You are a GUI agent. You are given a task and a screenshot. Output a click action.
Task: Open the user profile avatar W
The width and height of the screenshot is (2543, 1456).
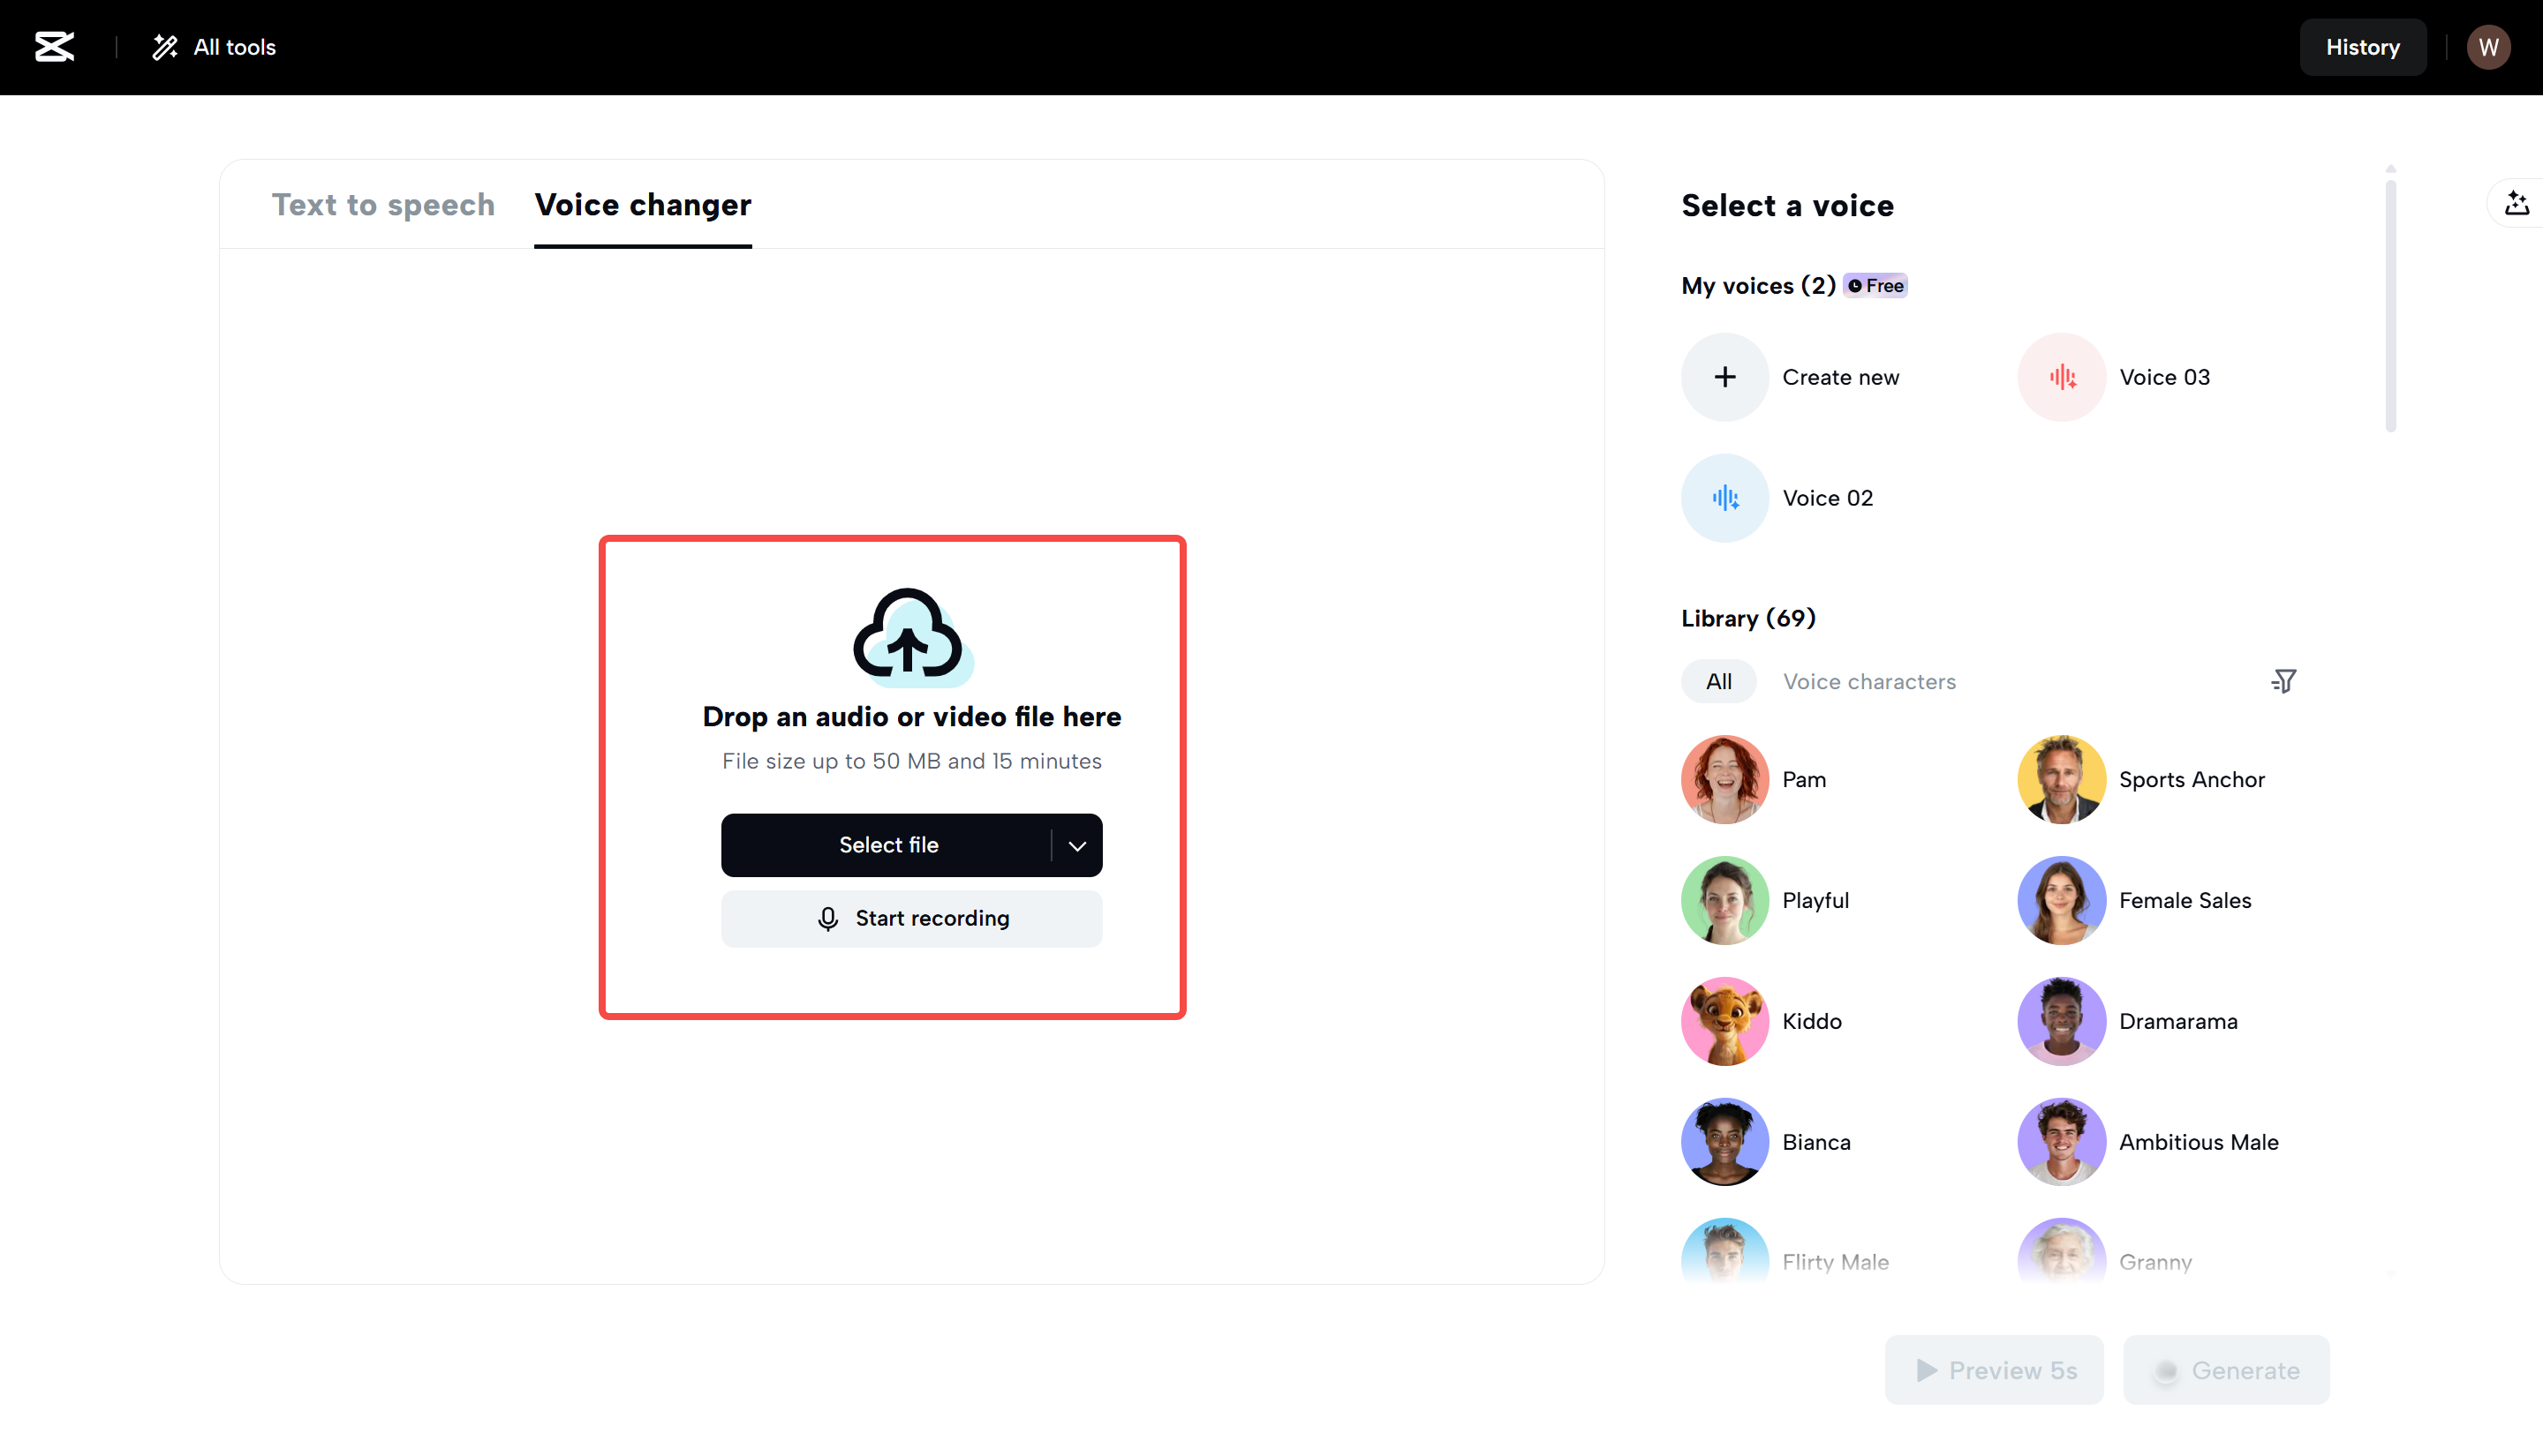pyautogui.click(x=2488, y=47)
